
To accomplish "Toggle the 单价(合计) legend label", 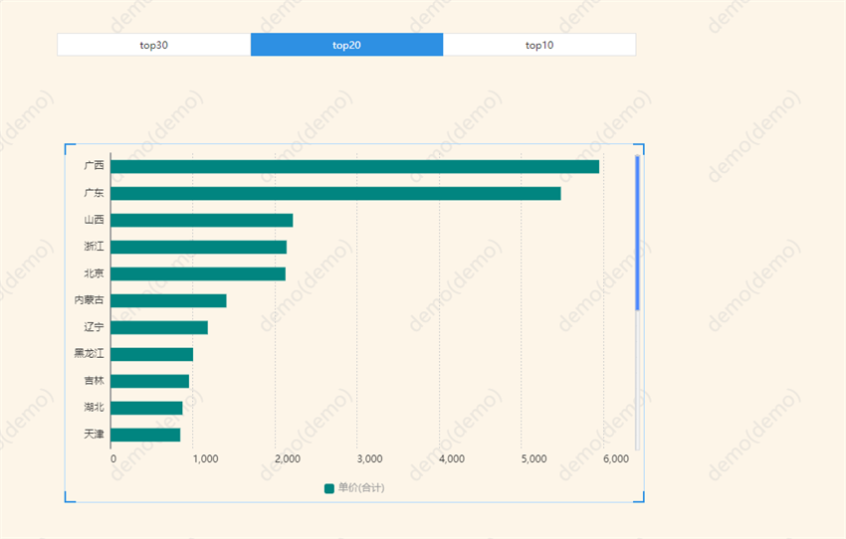I will (x=361, y=487).
